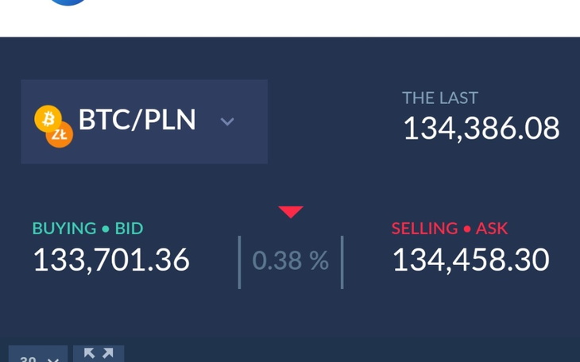This screenshot has height=362, width=580.
Task: Click the ask price 134,458.30
Action: (x=471, y=260)
